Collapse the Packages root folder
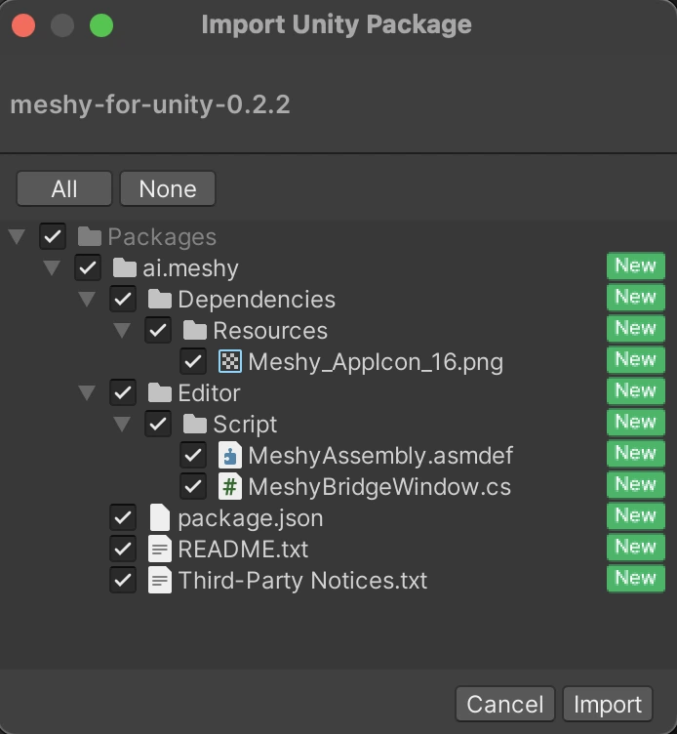This screenshot has width=677, height=734. 17,237
